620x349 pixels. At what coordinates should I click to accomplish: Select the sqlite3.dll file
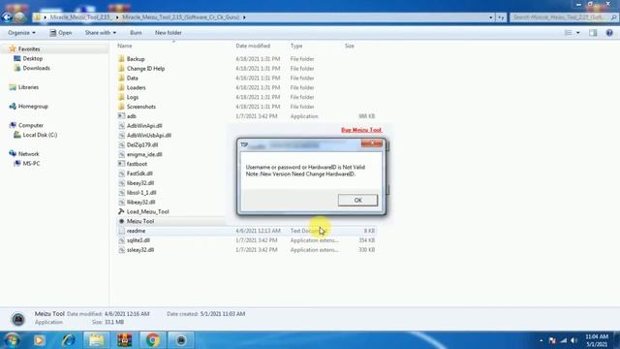(138, 240)
